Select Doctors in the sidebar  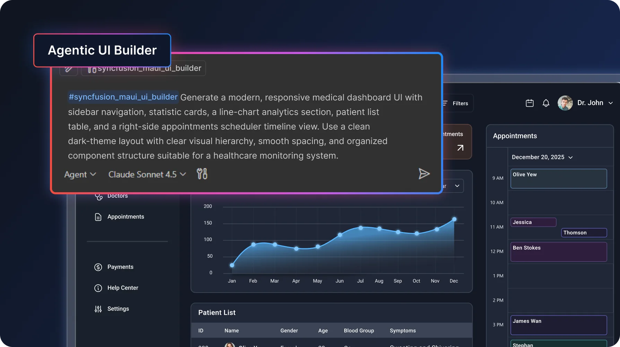tap(111, 196)
